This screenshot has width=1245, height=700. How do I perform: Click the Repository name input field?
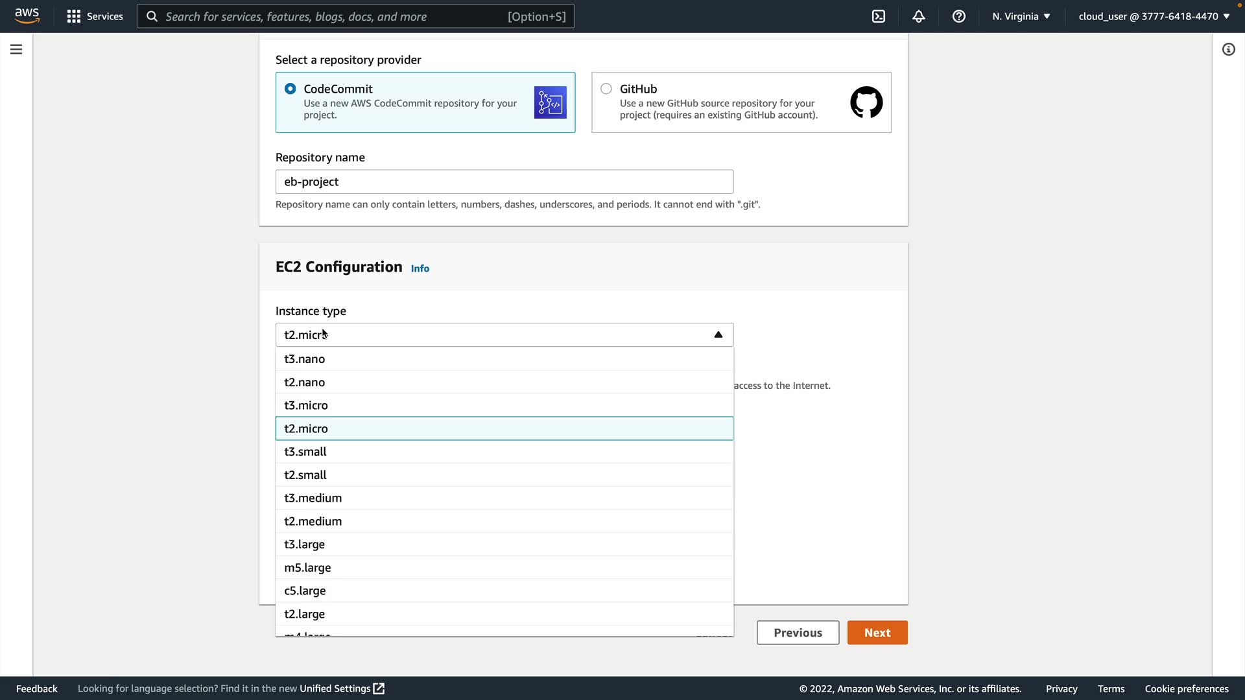(x=504, y=181)
